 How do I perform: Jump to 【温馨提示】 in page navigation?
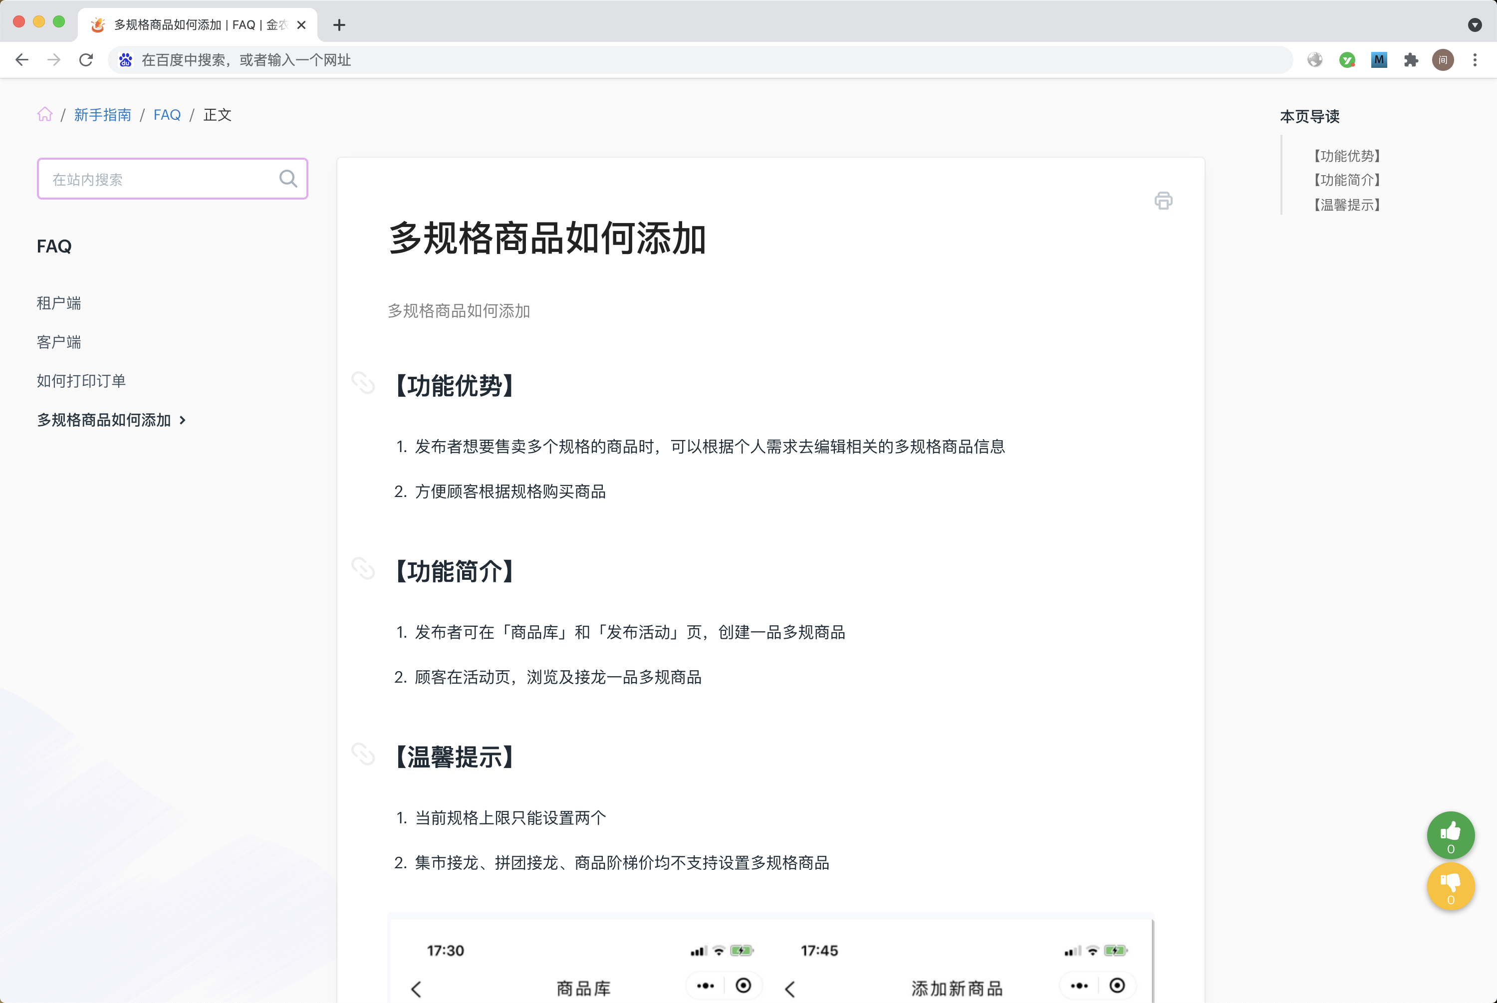click(x=1347, y=205)
